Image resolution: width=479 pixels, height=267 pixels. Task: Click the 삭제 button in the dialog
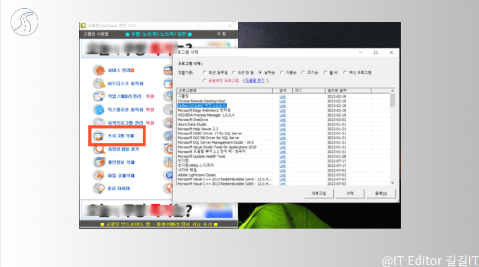tap(350, 193)
